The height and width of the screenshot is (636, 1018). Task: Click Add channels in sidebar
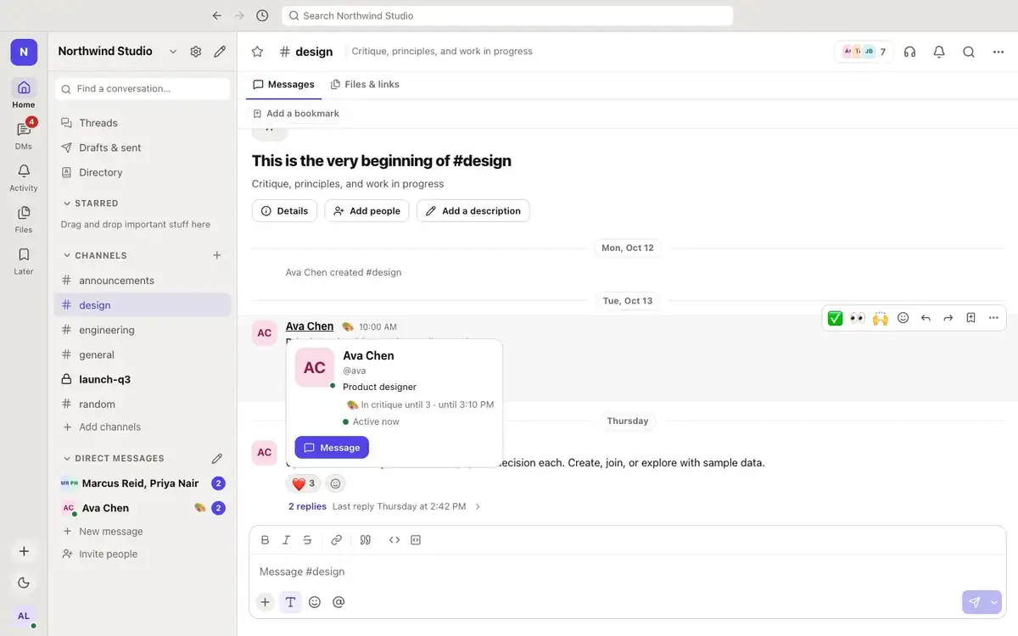point(143,427)
